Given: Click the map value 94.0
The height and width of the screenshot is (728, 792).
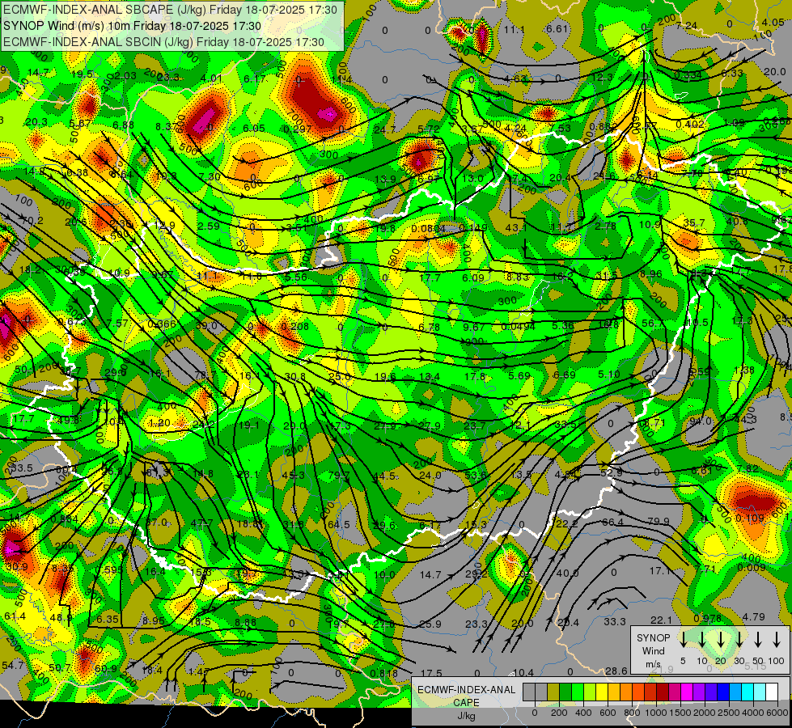Looking at the screenshot, I should 700,421.
